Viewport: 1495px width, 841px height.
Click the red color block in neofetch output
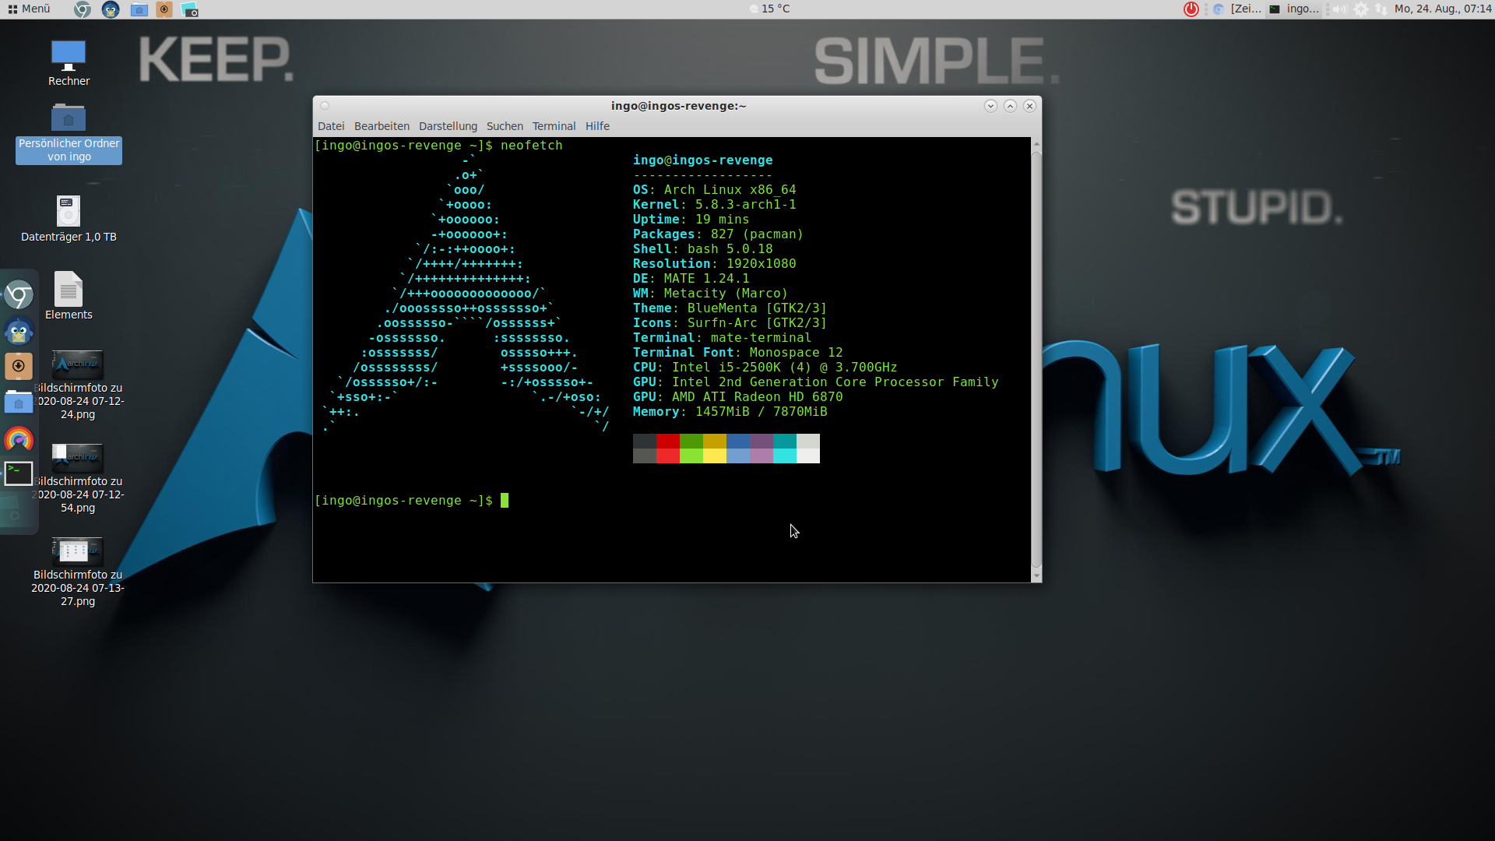[668, 449]
